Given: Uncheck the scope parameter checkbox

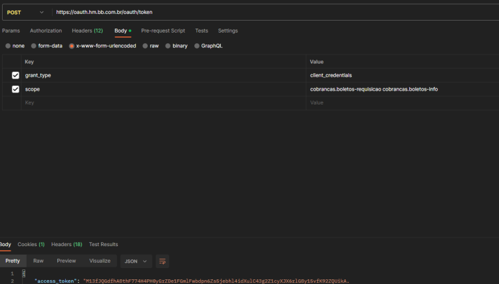Looking at the screenshot, I should pos(15,89).
